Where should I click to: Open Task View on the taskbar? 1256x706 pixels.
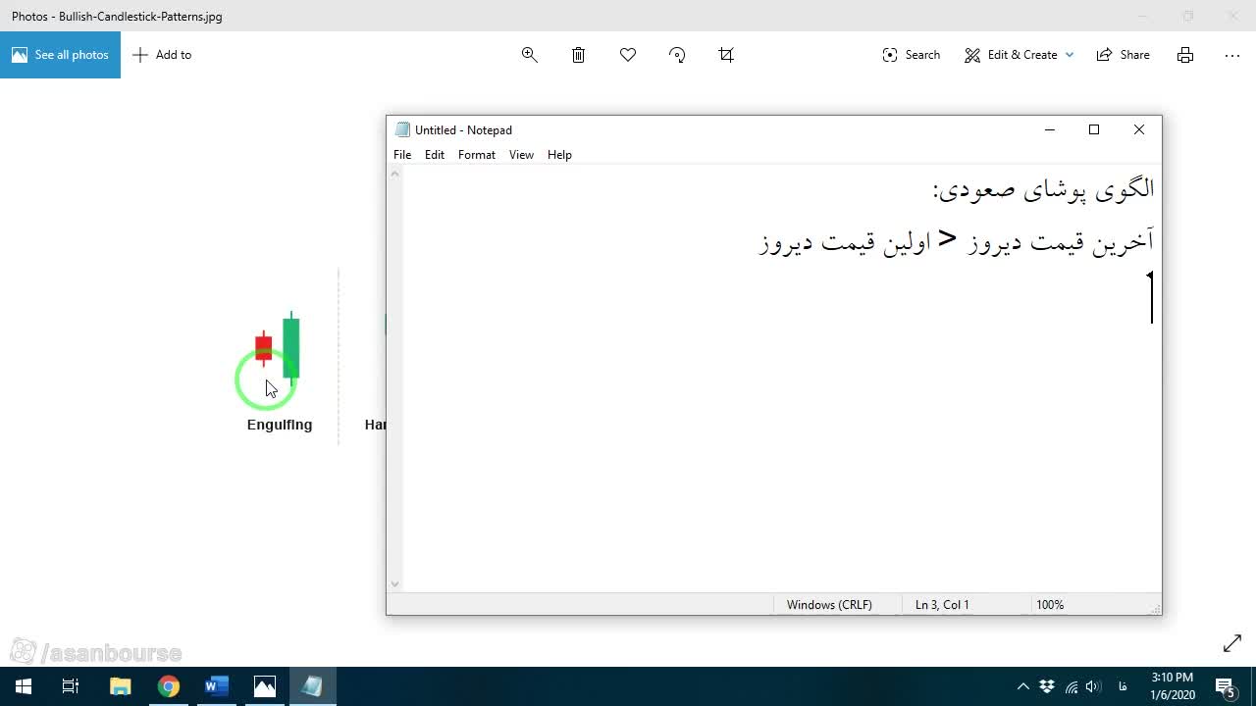click(71, 686)
